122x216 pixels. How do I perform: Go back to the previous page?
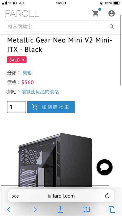click(x=8, y=210)
